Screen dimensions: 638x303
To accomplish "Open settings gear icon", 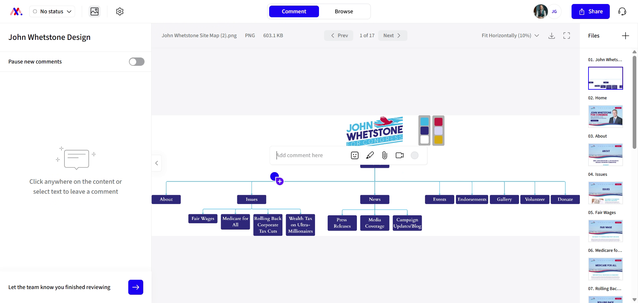I will tap(120, 12).
